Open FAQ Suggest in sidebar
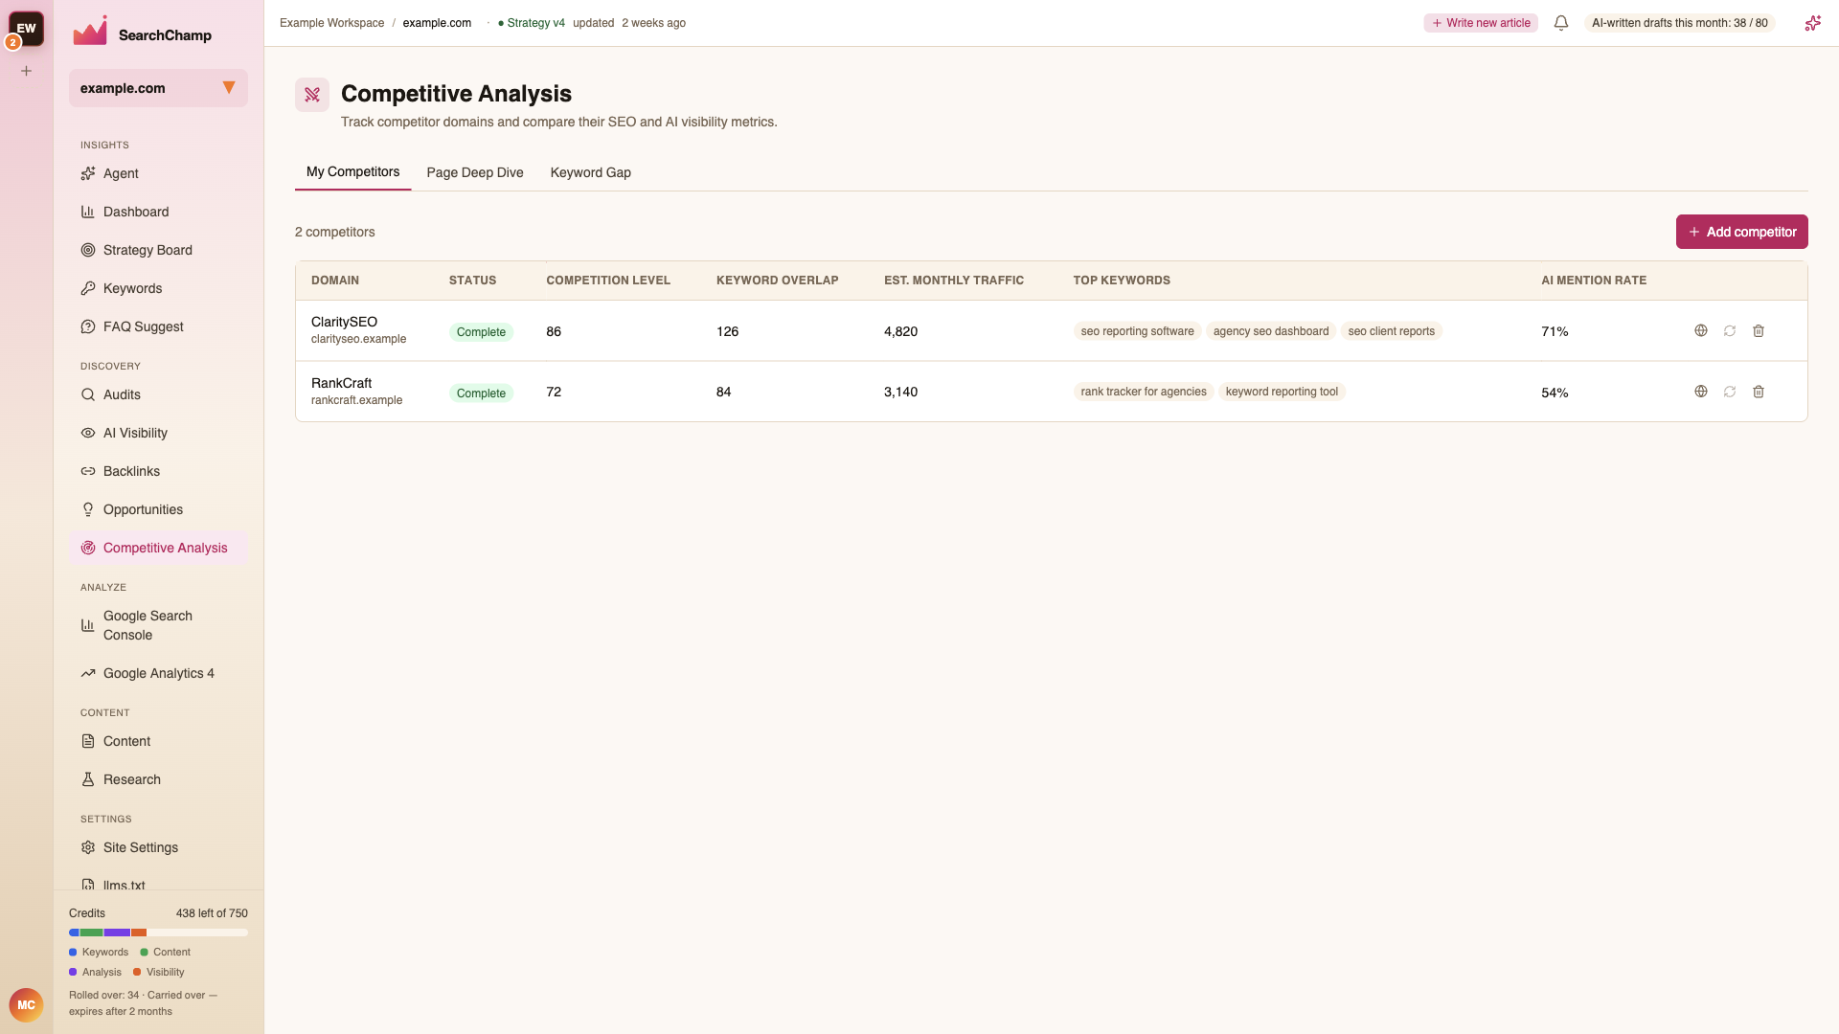Viewport: 1839px width, 1034px height. [x=158, y=326]
